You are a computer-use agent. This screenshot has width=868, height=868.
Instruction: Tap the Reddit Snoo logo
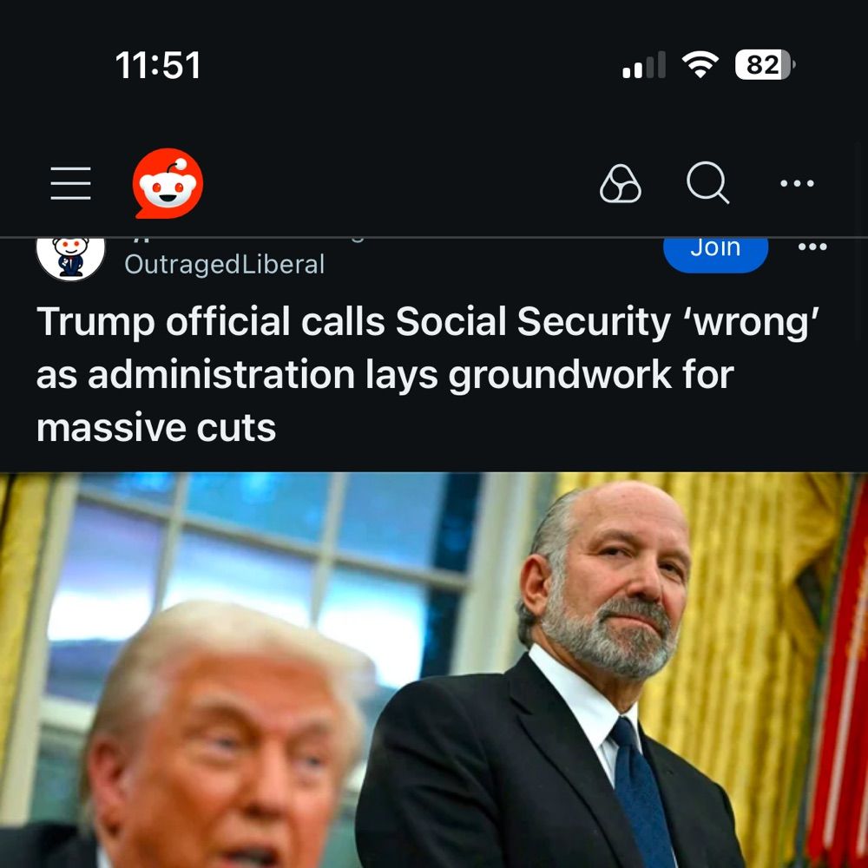[168, 183]
